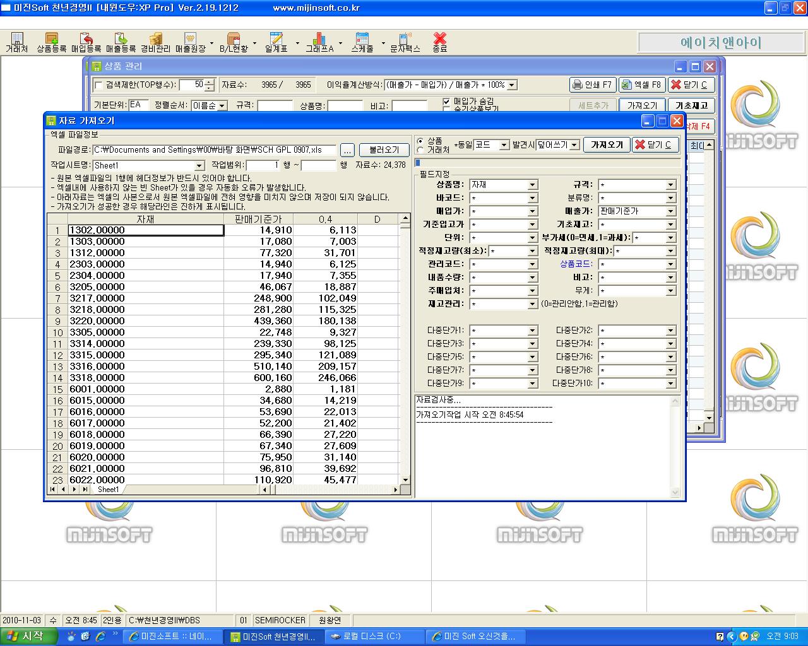Image resolution: width=808 pixels, height=646 pixels.
Task: Click 닫기 C in 자료 가져오기 dialog
Action: (x=656, y=145)
